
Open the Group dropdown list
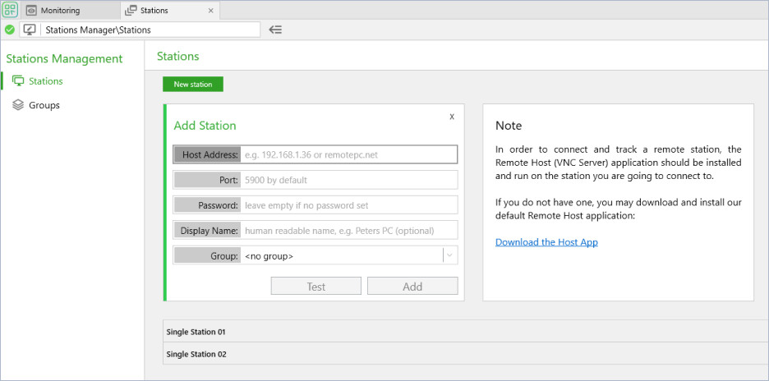click(x=449, y=255)
